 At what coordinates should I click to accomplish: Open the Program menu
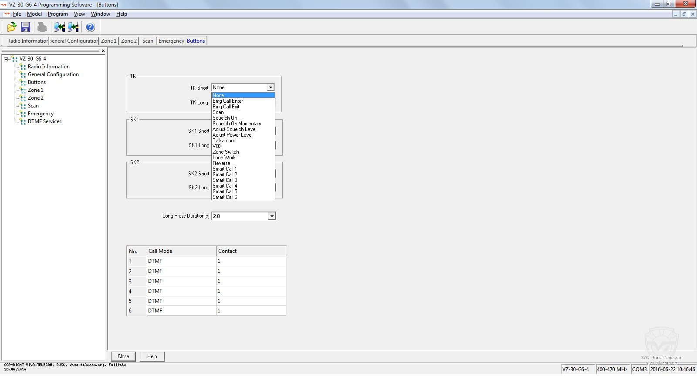tap(58, 14)
